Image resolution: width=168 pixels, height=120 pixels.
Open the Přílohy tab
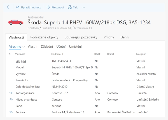(x=109, y=37)
